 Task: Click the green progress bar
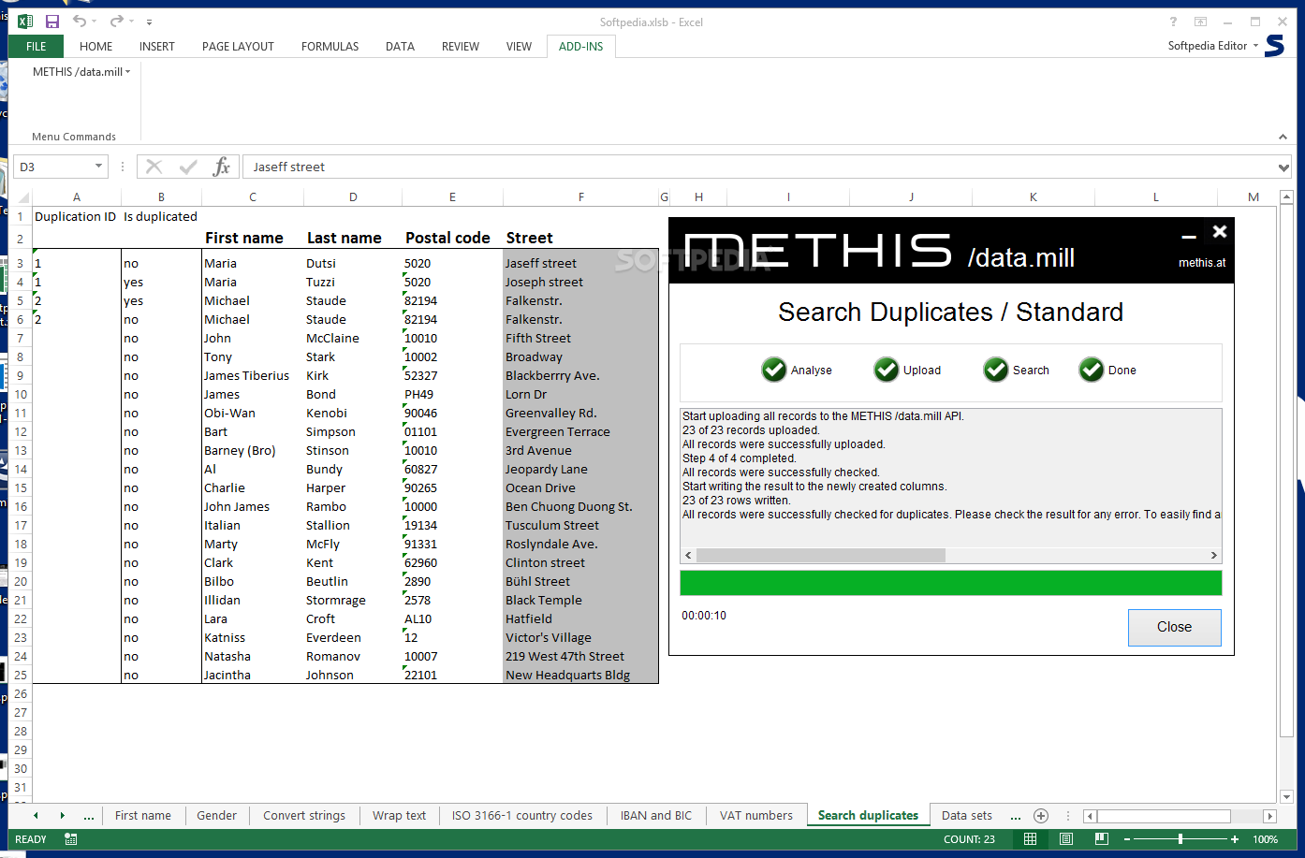[950, 583]
